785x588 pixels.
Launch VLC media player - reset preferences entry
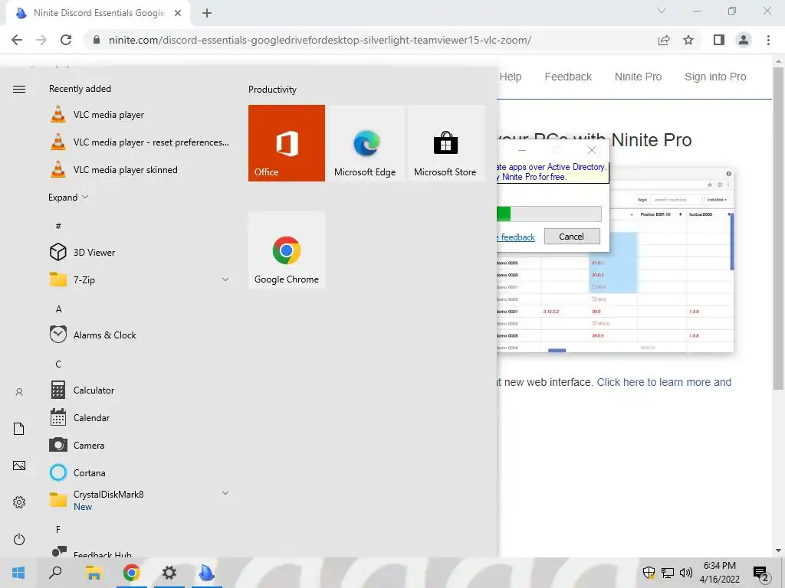[140, 142]
